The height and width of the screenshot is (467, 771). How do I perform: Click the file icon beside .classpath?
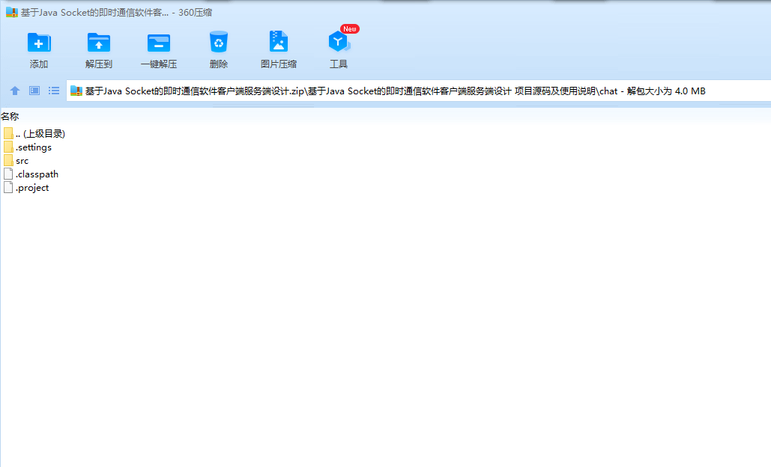pos(8,174)
